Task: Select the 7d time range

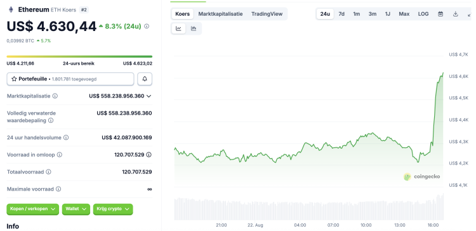Action: [341, 14]
